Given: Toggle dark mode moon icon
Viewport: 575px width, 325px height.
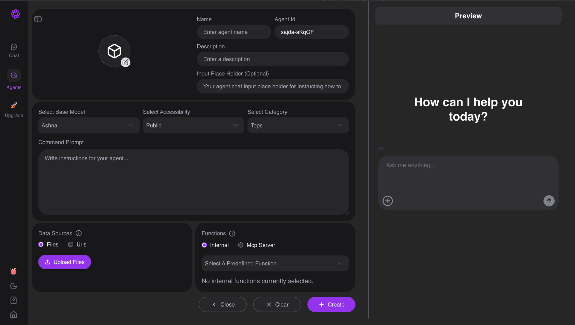Looking at the screenshot, I should pyautogui.click(x=13, y=286).
